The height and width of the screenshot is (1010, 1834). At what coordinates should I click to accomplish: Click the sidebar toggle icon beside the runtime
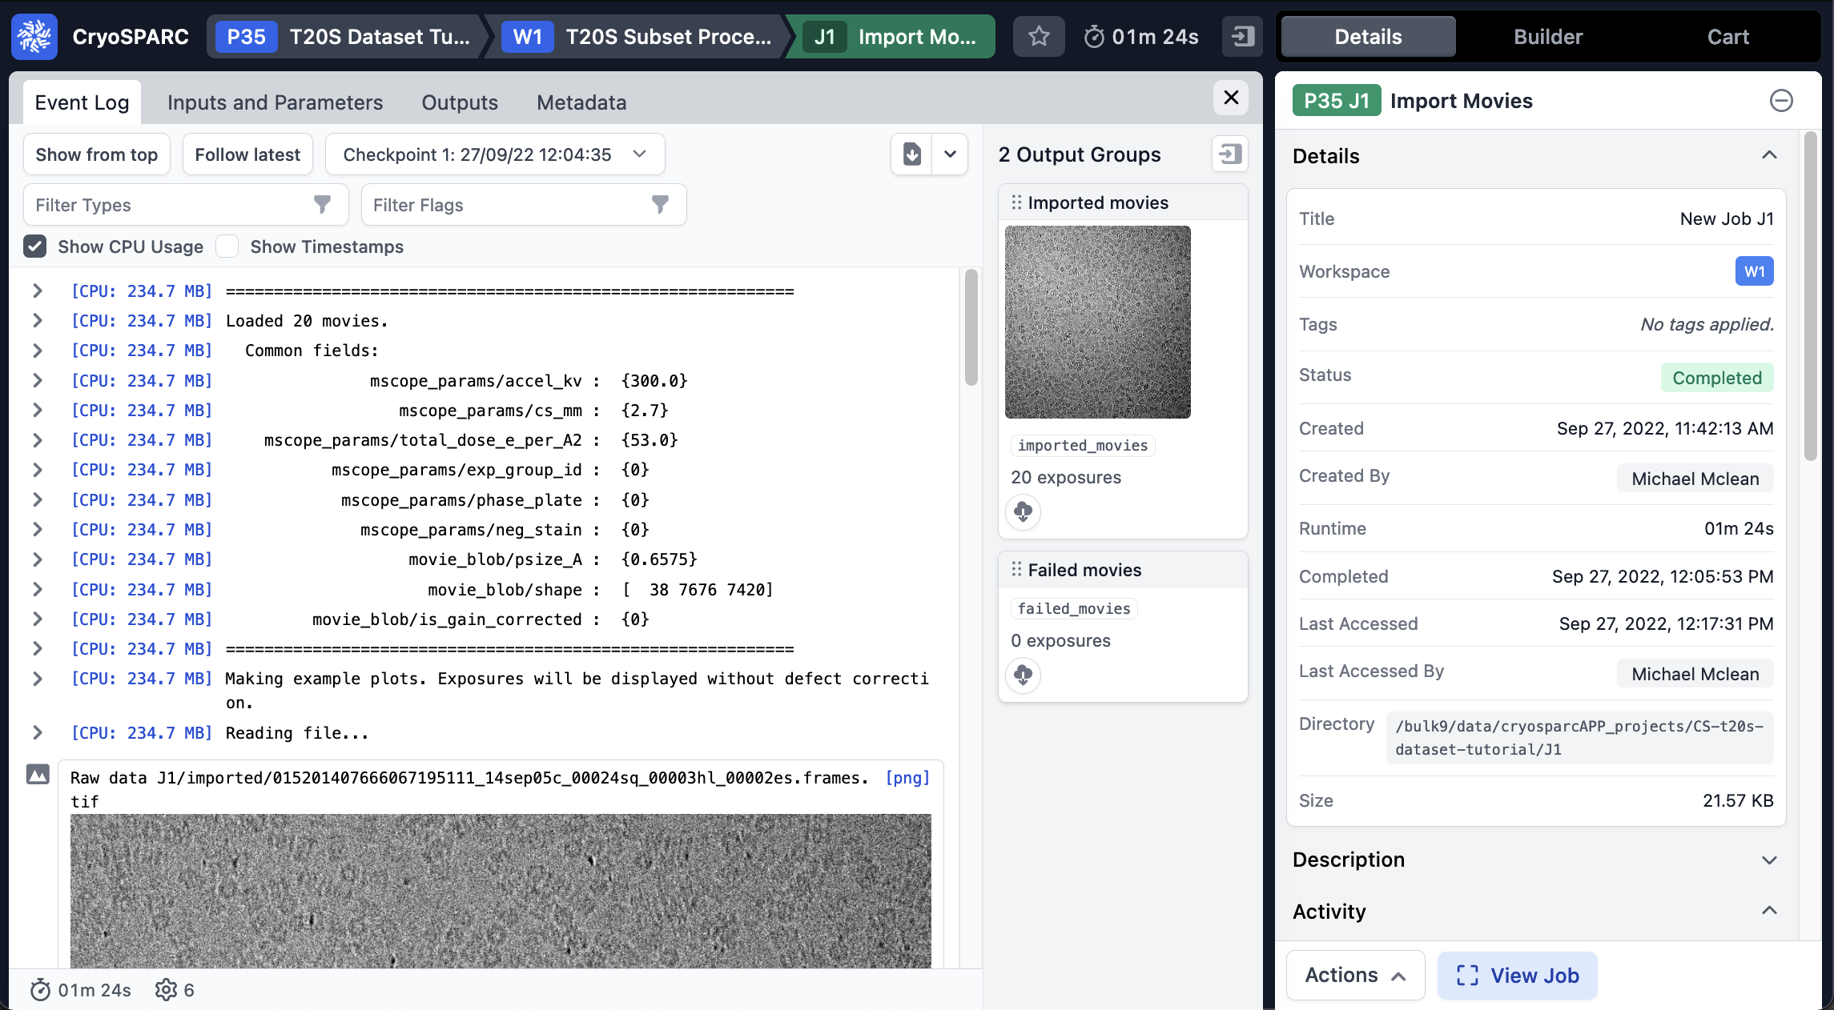click(x=1242, y=37)
